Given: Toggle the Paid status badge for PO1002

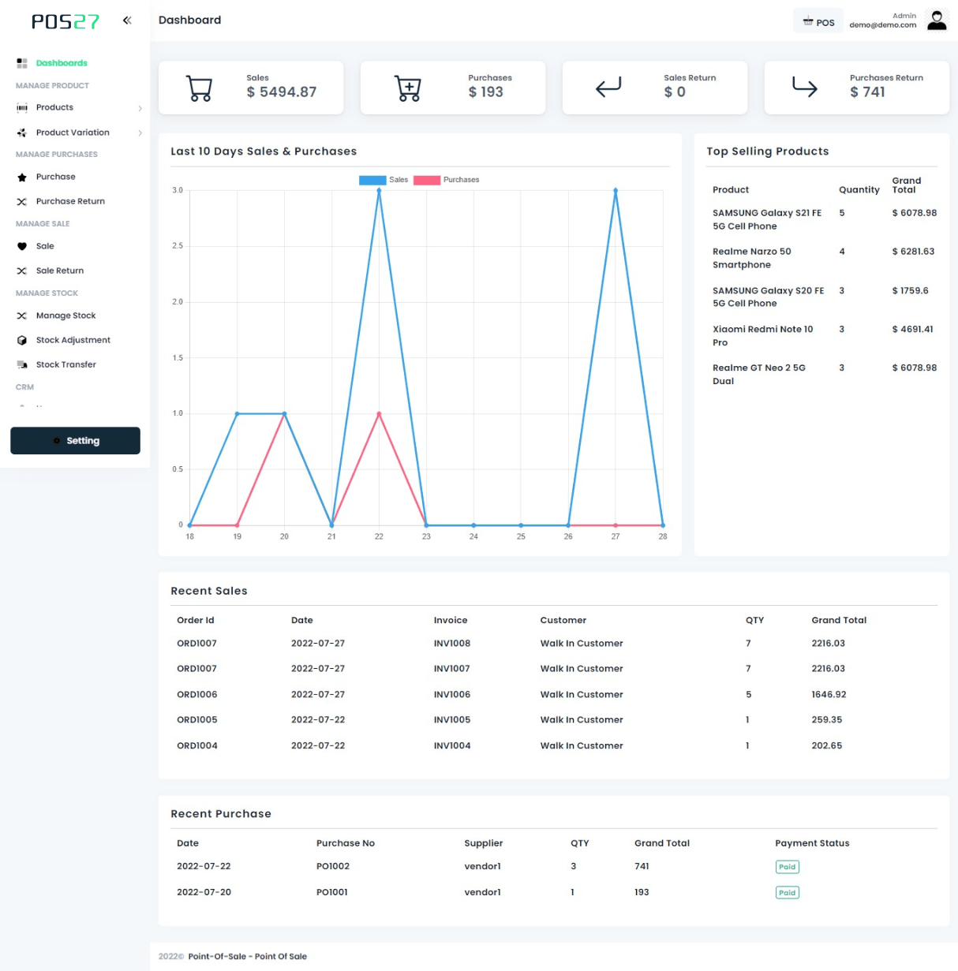Looking at the screenshot, I should [787, 866].
